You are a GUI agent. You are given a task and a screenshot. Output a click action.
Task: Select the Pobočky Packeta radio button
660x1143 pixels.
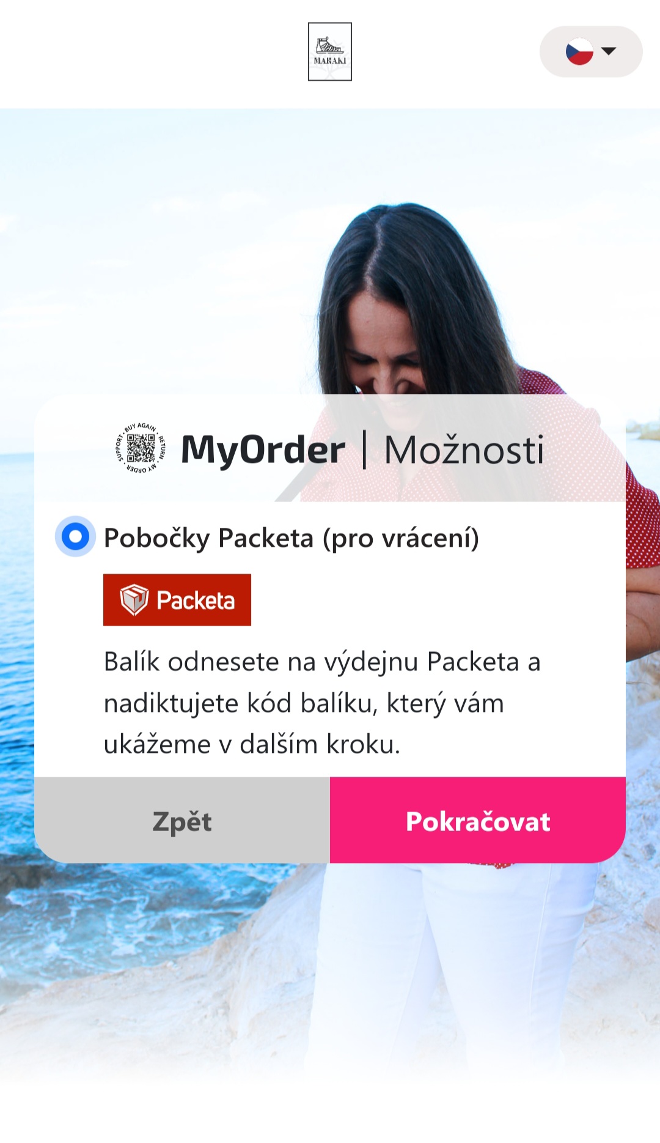[76, 537]
